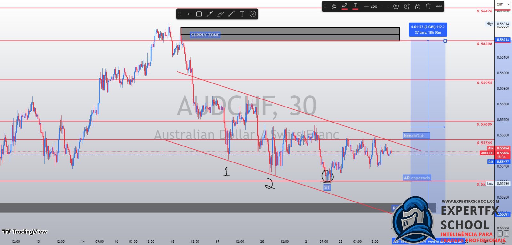This screenshot has height=245, width=512.
Task: Open the more options ellipsis menu
Action: (439, 6)
